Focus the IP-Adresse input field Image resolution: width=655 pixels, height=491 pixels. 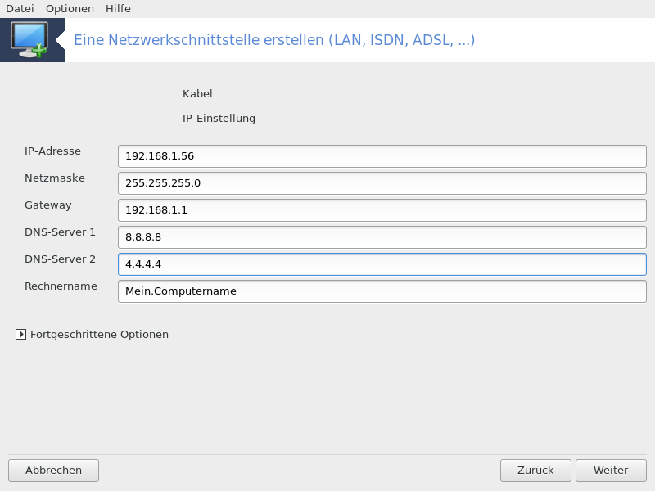[x=382, y=156]
